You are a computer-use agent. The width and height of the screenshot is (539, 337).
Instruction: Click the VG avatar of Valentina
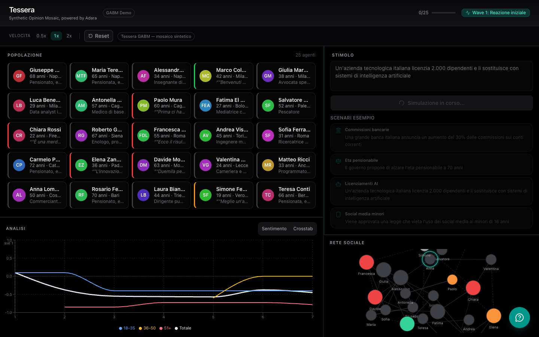coord(205,165)
